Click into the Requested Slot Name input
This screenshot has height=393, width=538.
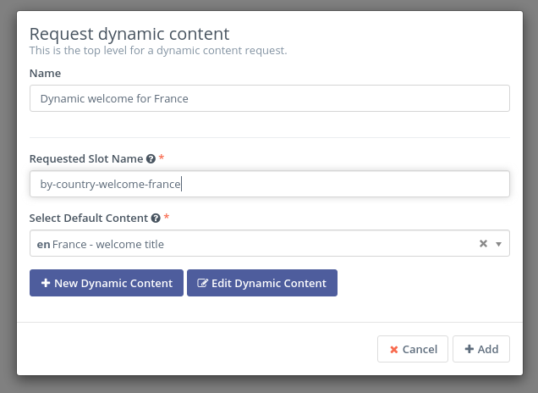click(x=269, y=184)
